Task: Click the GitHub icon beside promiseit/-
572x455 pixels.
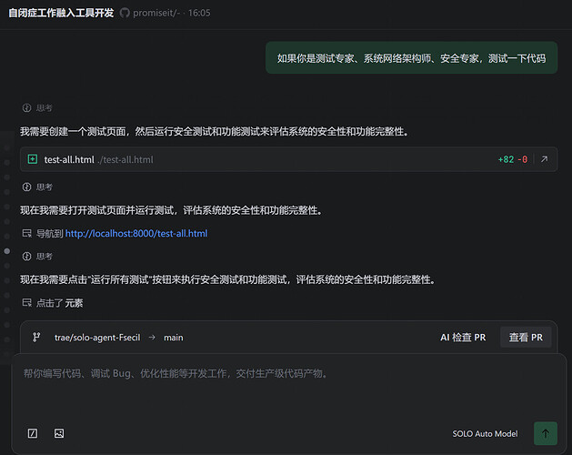Action: click(125, 13)
